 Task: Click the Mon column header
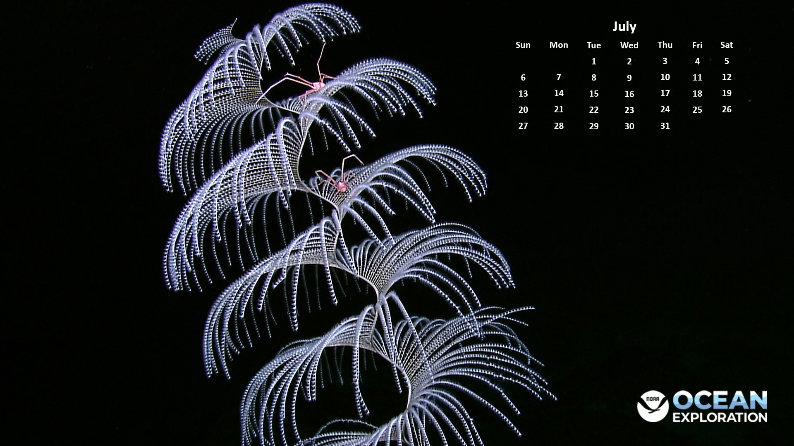[558, 45]
